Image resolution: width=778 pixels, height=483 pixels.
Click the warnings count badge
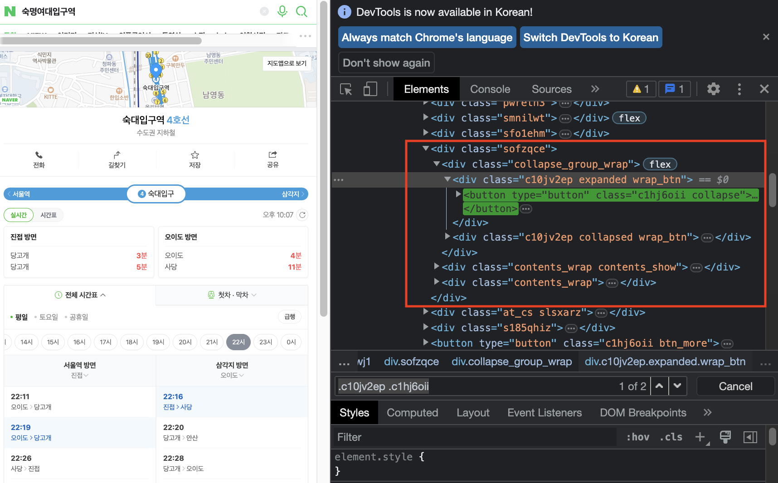(x=641, y=89)
